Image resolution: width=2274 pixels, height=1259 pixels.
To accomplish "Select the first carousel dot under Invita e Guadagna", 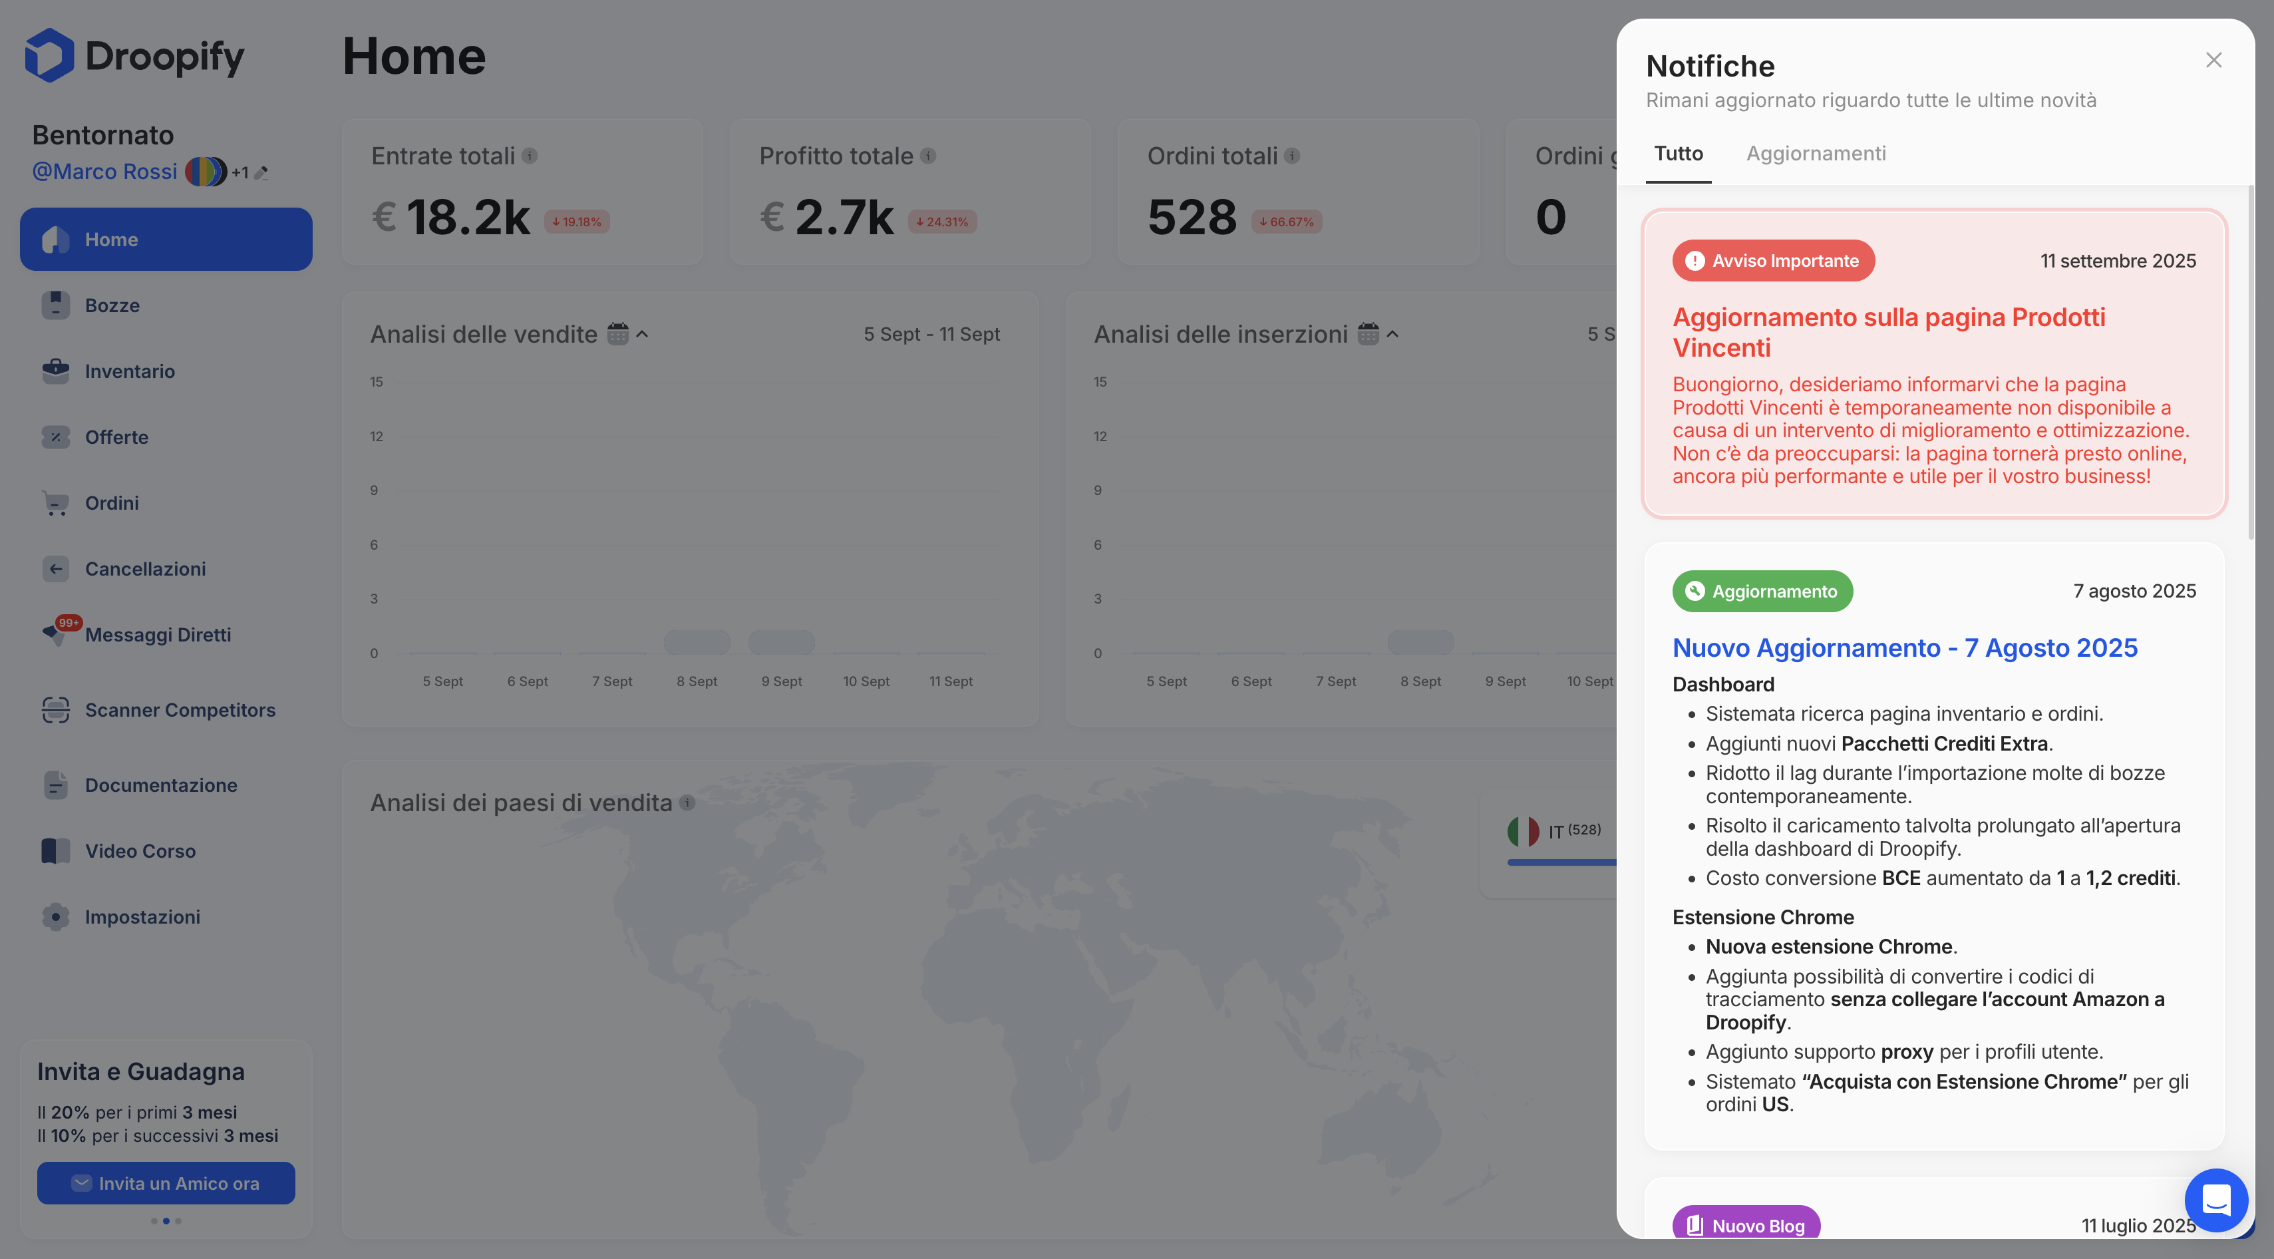I will (154, 1221).
